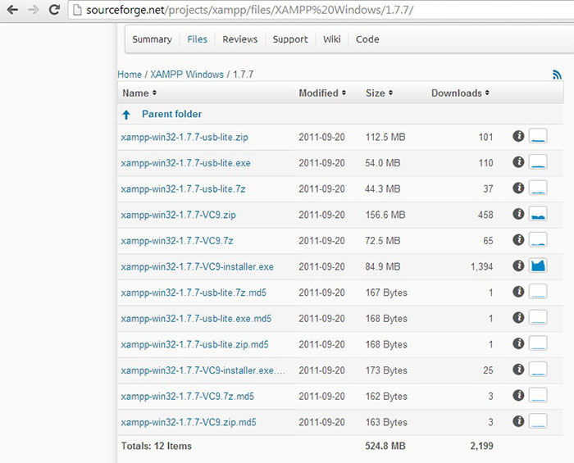This screenshot has height=463, width=574.
Task: Click the browser reload button
Action: pyautogui.click(x=54, y=11)
